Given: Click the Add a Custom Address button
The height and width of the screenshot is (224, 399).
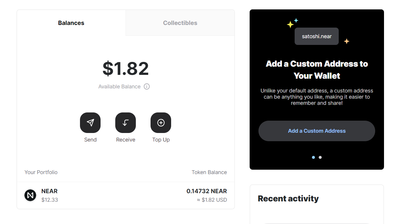Looking at the screenshot, I should pos(317,131).
